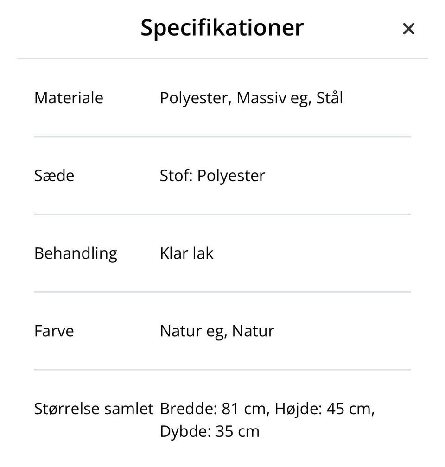Click Polyester in the Sæde row
The height and width of the screenshot is (467, 445).
(x=231, y=176)
